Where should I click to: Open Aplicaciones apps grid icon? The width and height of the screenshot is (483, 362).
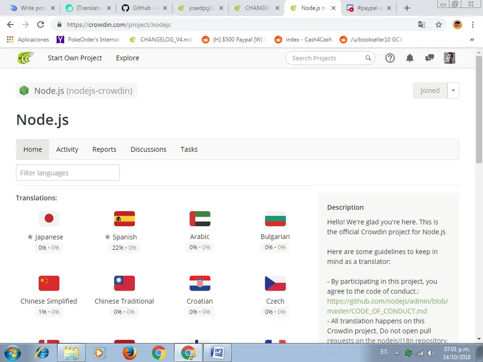[x=10, y=39]
